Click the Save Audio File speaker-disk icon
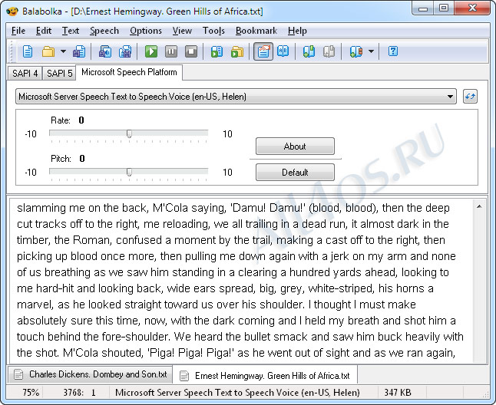This screenshot has width=496, height=405. coord(104,51)
